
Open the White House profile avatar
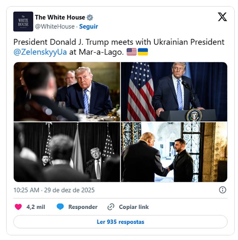point(23,22)
